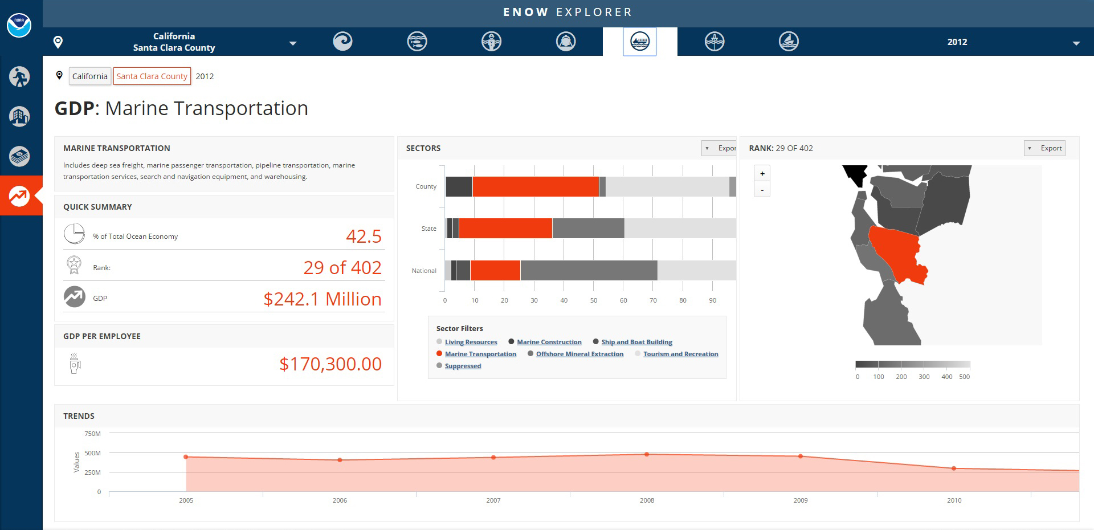Select the Tourism and Recreation sailboat icon
Viewport: 1094px width, 530px height.
pyautogui.click(x=789, y=42)
